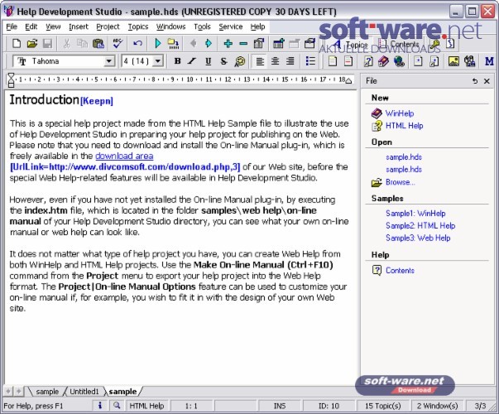Viewport: 499px width, 414px height.
Task: Switch to the Untitled1 document tab
Action: click(x=84, y=392)
